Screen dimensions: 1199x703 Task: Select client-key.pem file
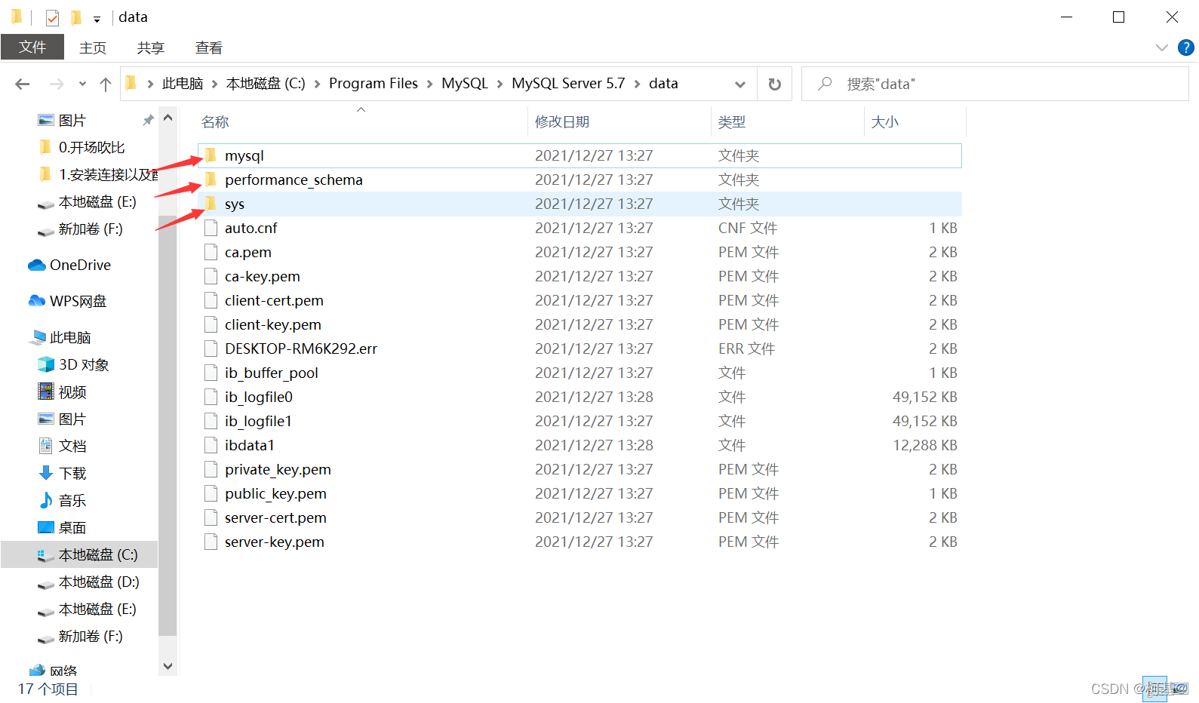point(580,324)
